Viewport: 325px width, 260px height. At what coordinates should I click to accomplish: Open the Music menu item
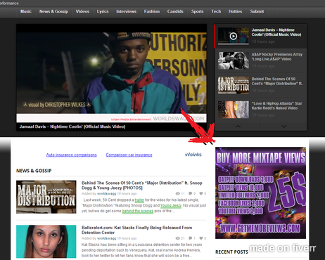coord(26,11)
